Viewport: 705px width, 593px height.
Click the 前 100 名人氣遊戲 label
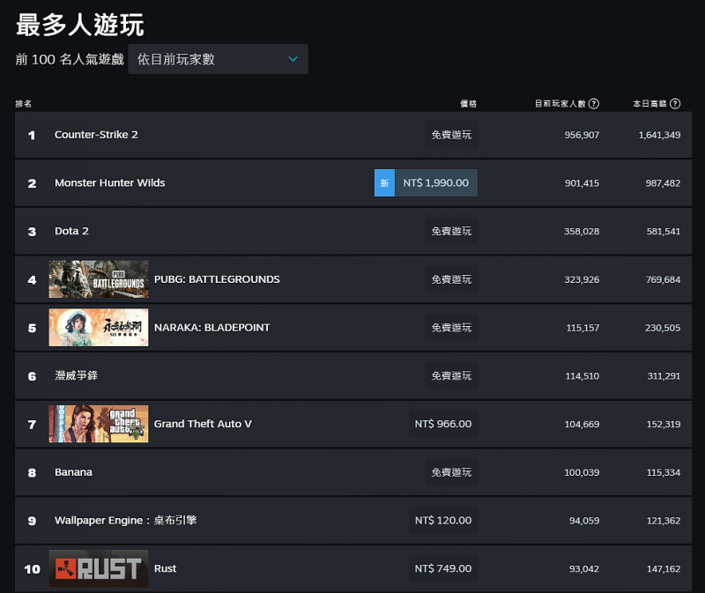point(70,59)
